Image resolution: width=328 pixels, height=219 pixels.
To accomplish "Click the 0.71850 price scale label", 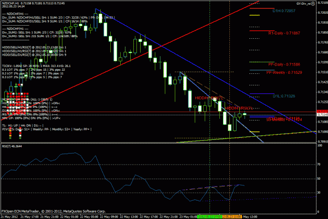I will tap(323, 32).
